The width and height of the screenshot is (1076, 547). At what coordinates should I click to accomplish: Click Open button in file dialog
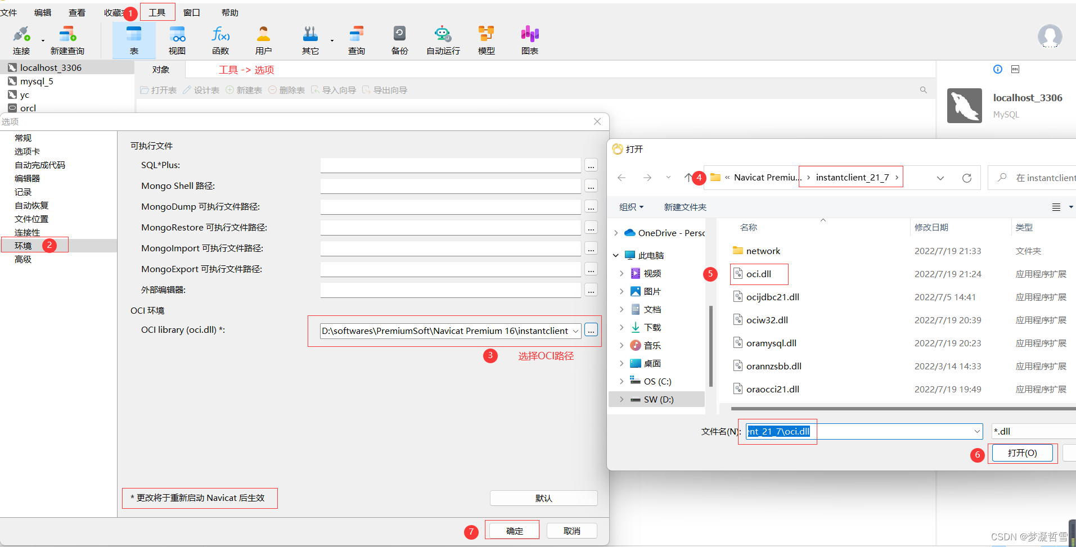pos(1022,453)
